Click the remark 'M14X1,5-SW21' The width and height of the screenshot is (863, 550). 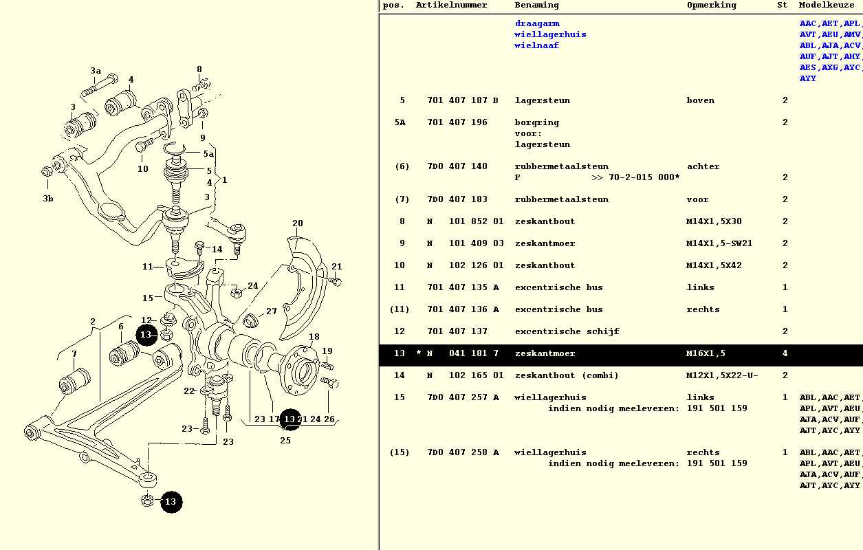(720, 243)
